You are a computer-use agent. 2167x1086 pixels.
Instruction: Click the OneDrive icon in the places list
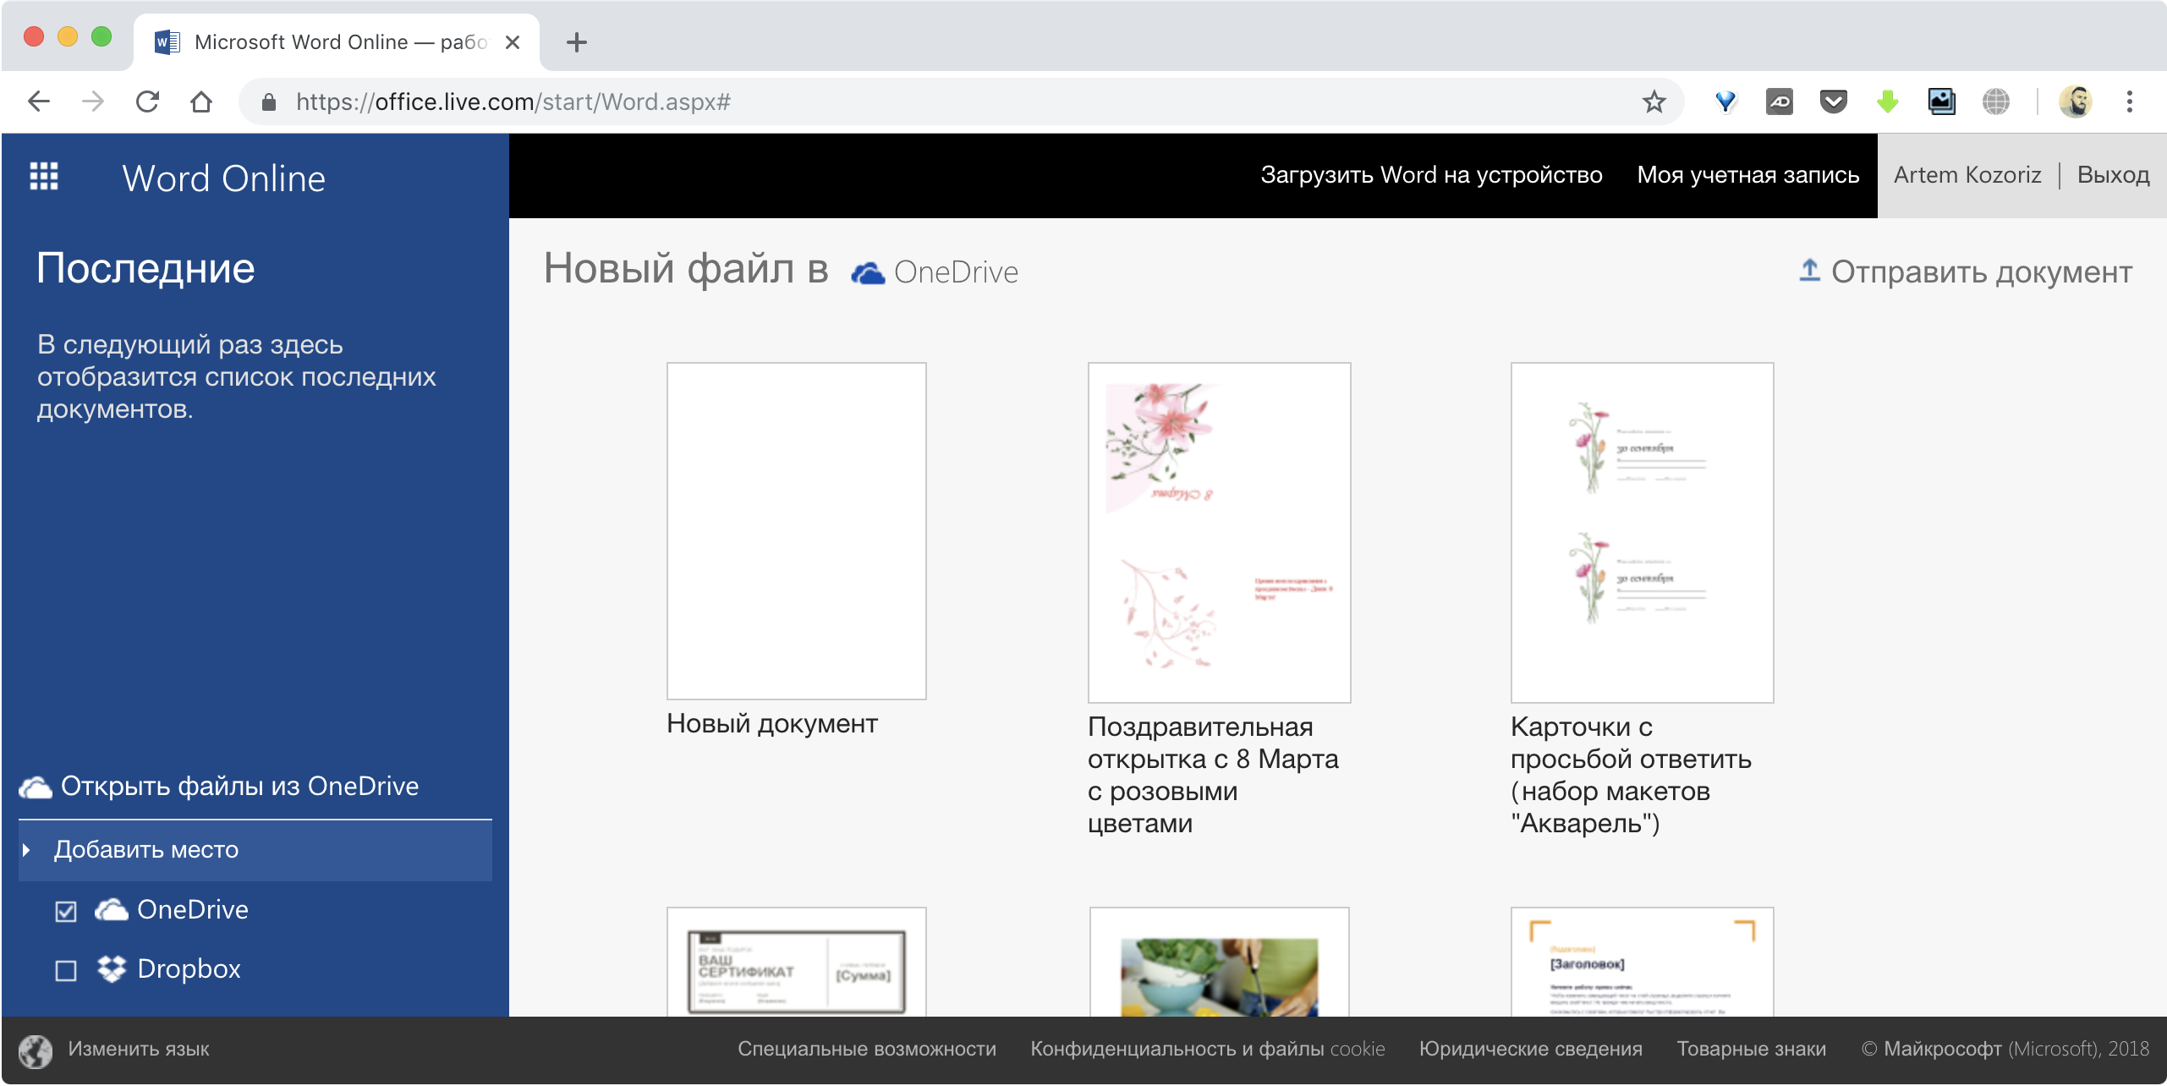[x=112, y=910]
